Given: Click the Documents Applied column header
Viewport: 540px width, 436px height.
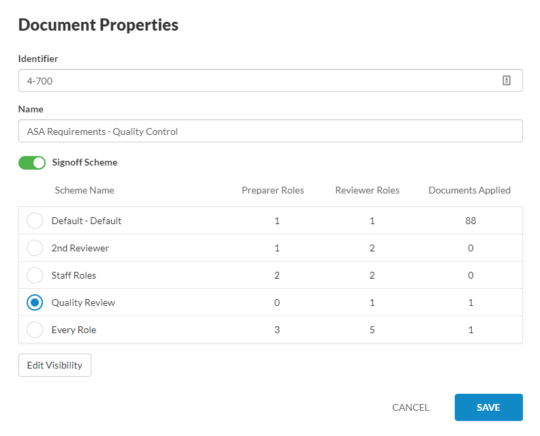Looking at the screenshot, I should (x=469, y=190).
